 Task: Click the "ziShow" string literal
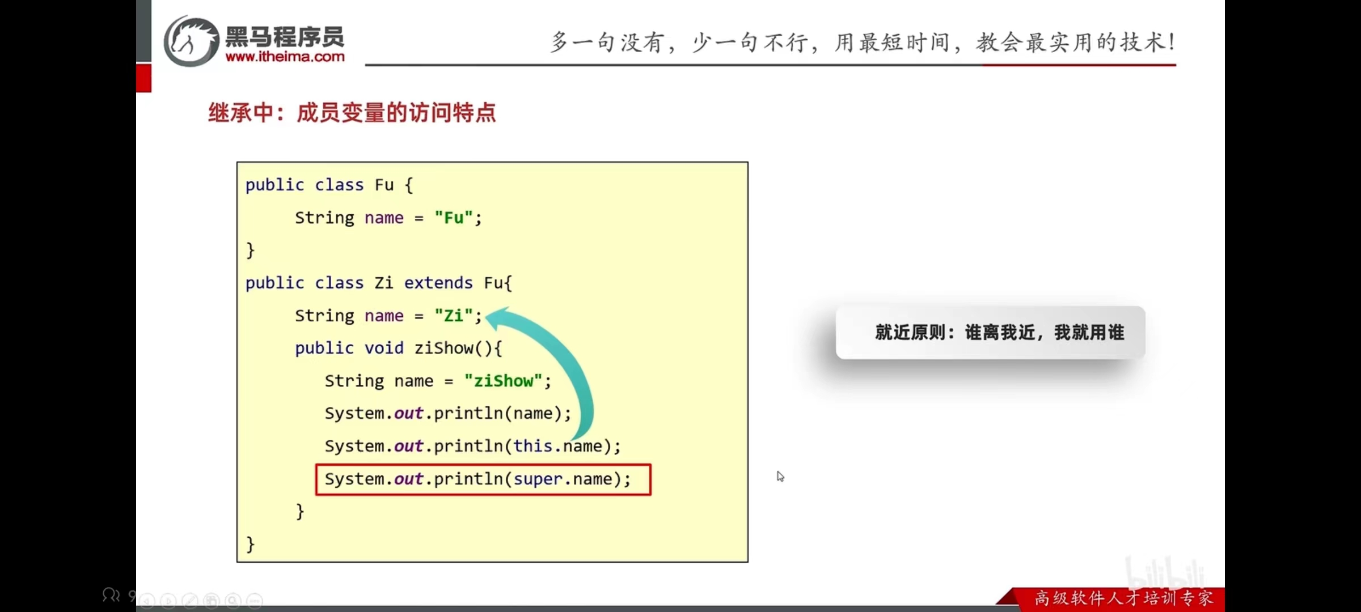[503, 381]
